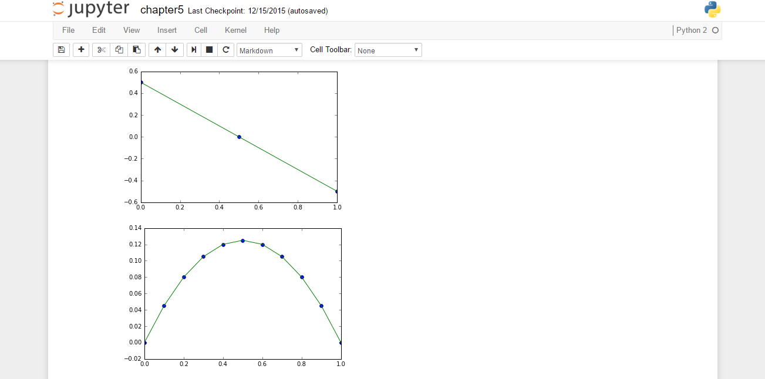765x379 pixels.
Task: Interrupt the kernel with stop button
Action: click(209, 50)
